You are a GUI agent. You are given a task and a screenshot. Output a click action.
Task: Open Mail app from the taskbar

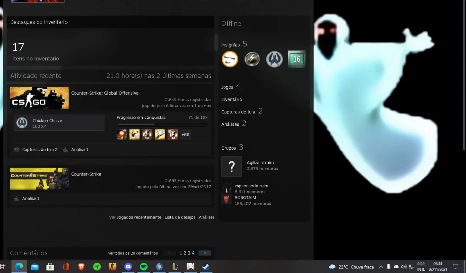coord(35,267)
